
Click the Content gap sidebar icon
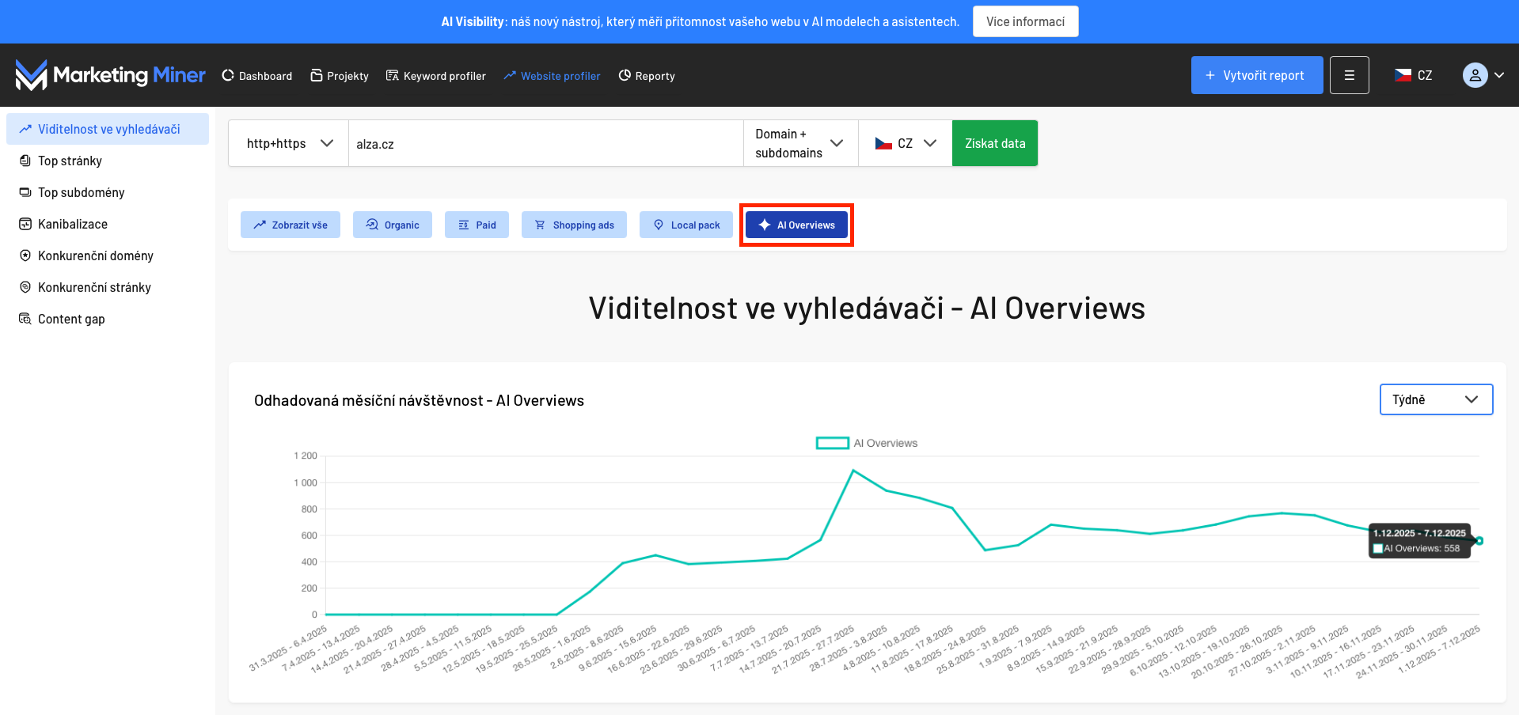click(25, 319)
